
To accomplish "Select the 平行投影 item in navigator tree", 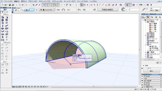I will pyautogui.click(x=155, y=48).
